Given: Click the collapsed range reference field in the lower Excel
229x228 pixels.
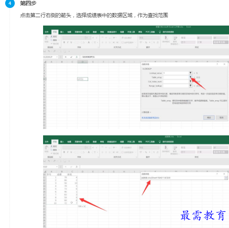Looking at the screenshot, I should click(x=183, y=178).
